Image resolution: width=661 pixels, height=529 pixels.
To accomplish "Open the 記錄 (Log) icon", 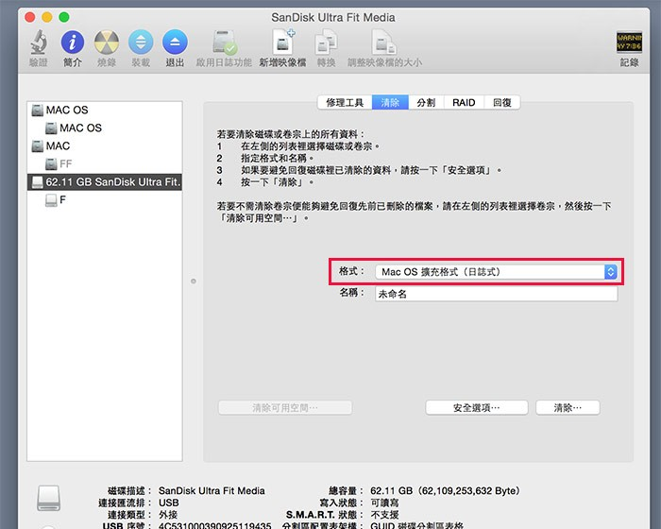I will 629,43.
